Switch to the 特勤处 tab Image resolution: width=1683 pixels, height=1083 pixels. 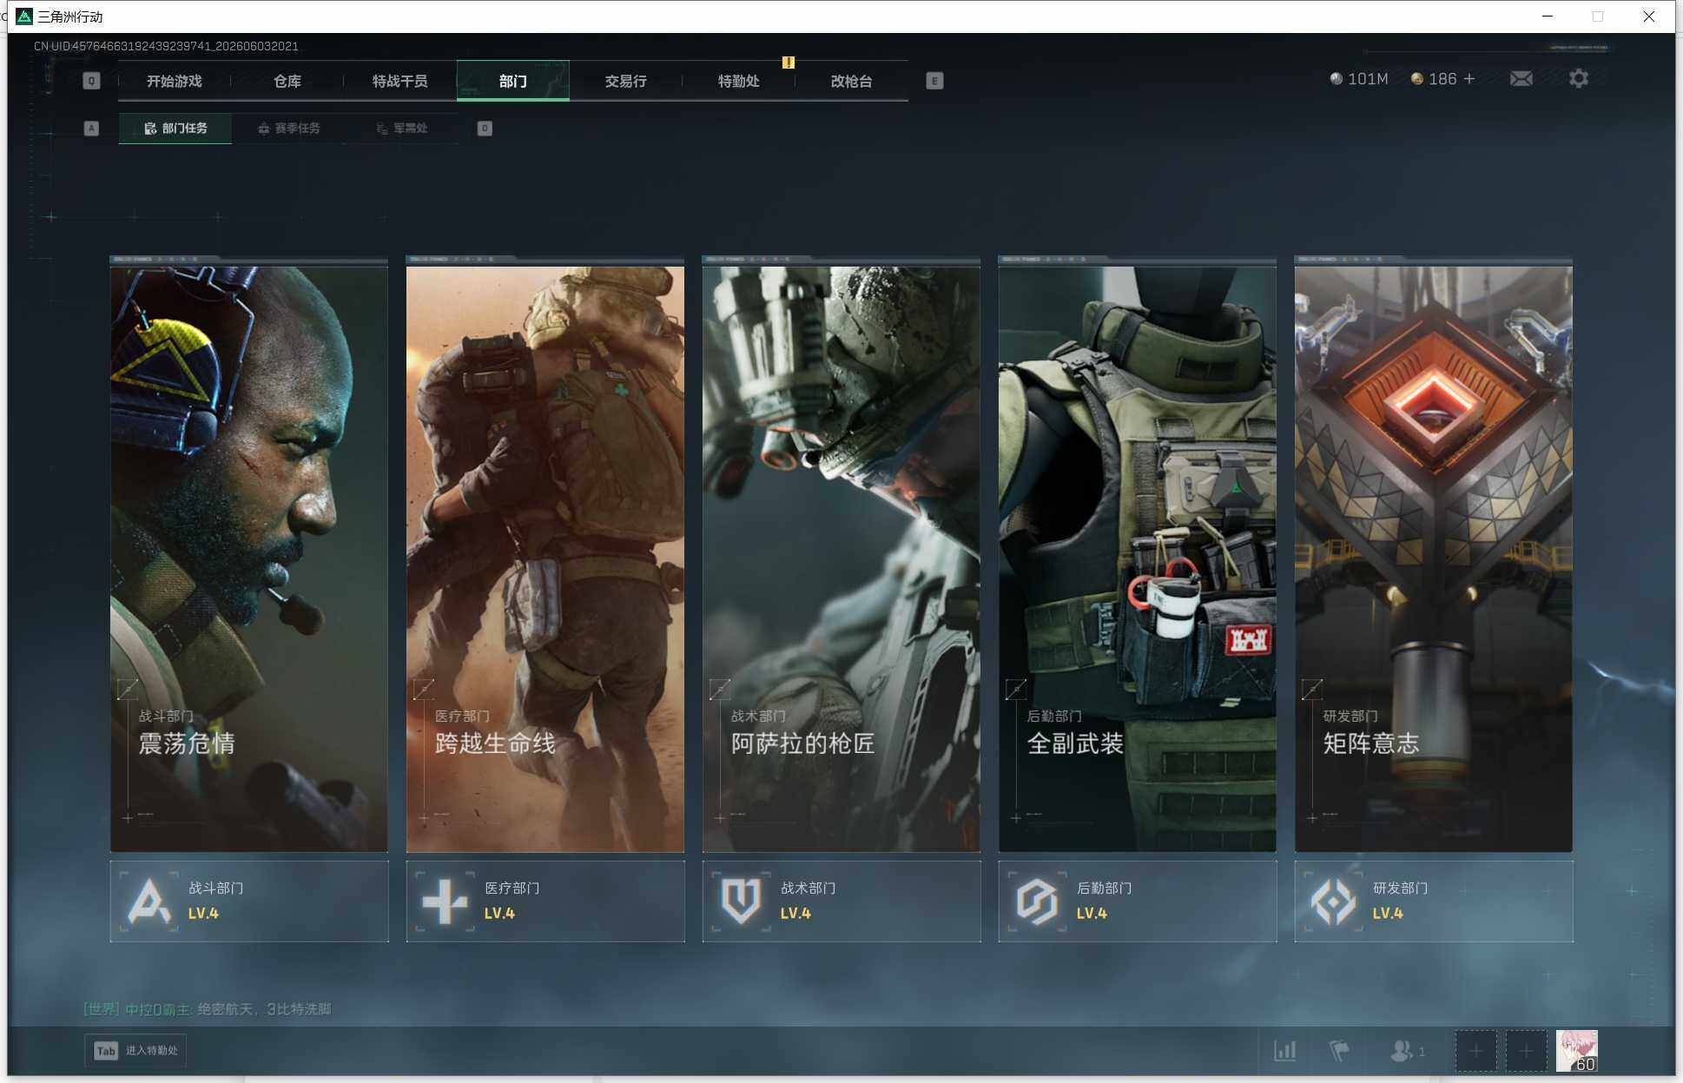(x=739, y=81)
